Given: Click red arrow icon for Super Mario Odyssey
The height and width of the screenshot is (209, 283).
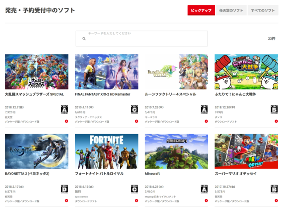Looking at the screenshot, I should coord(276,201).
